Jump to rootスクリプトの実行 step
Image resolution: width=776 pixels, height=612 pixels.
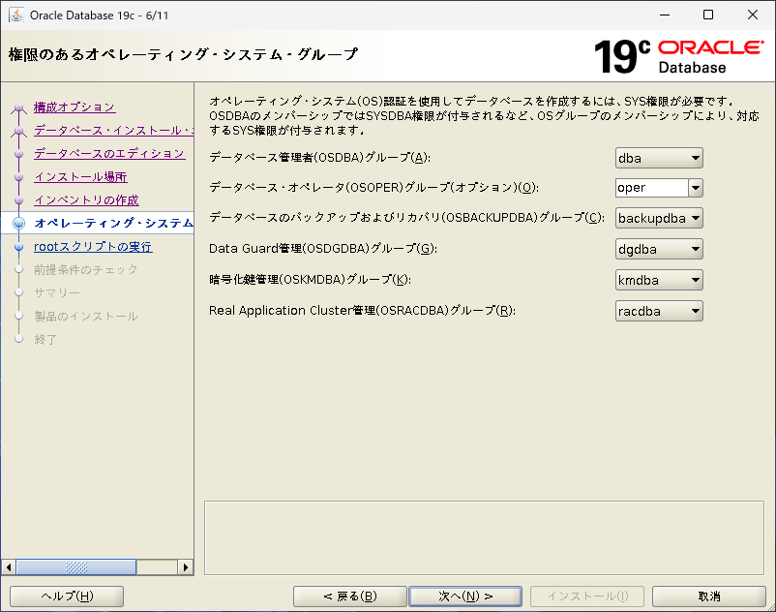pyautogui.click(x=93, y=247)
